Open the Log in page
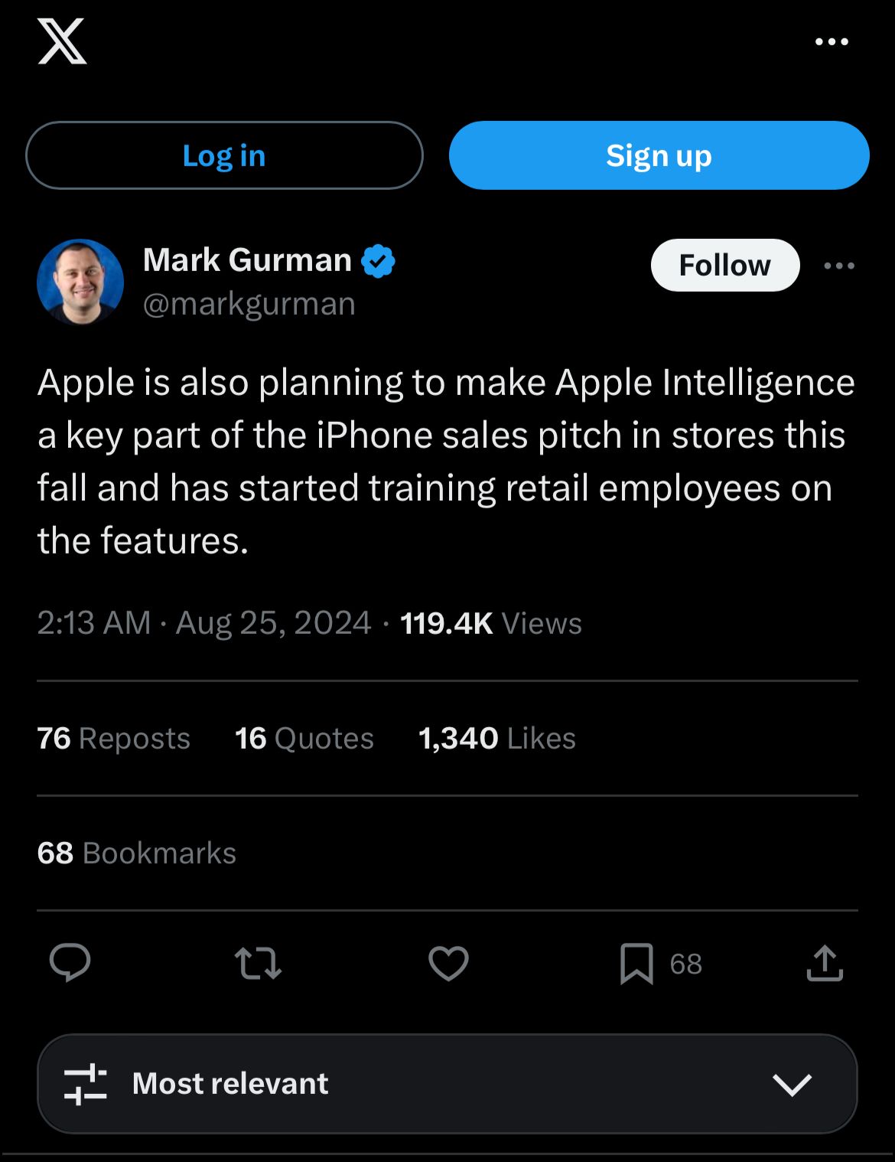This screenshot has width=895, height=1162. 224,155
